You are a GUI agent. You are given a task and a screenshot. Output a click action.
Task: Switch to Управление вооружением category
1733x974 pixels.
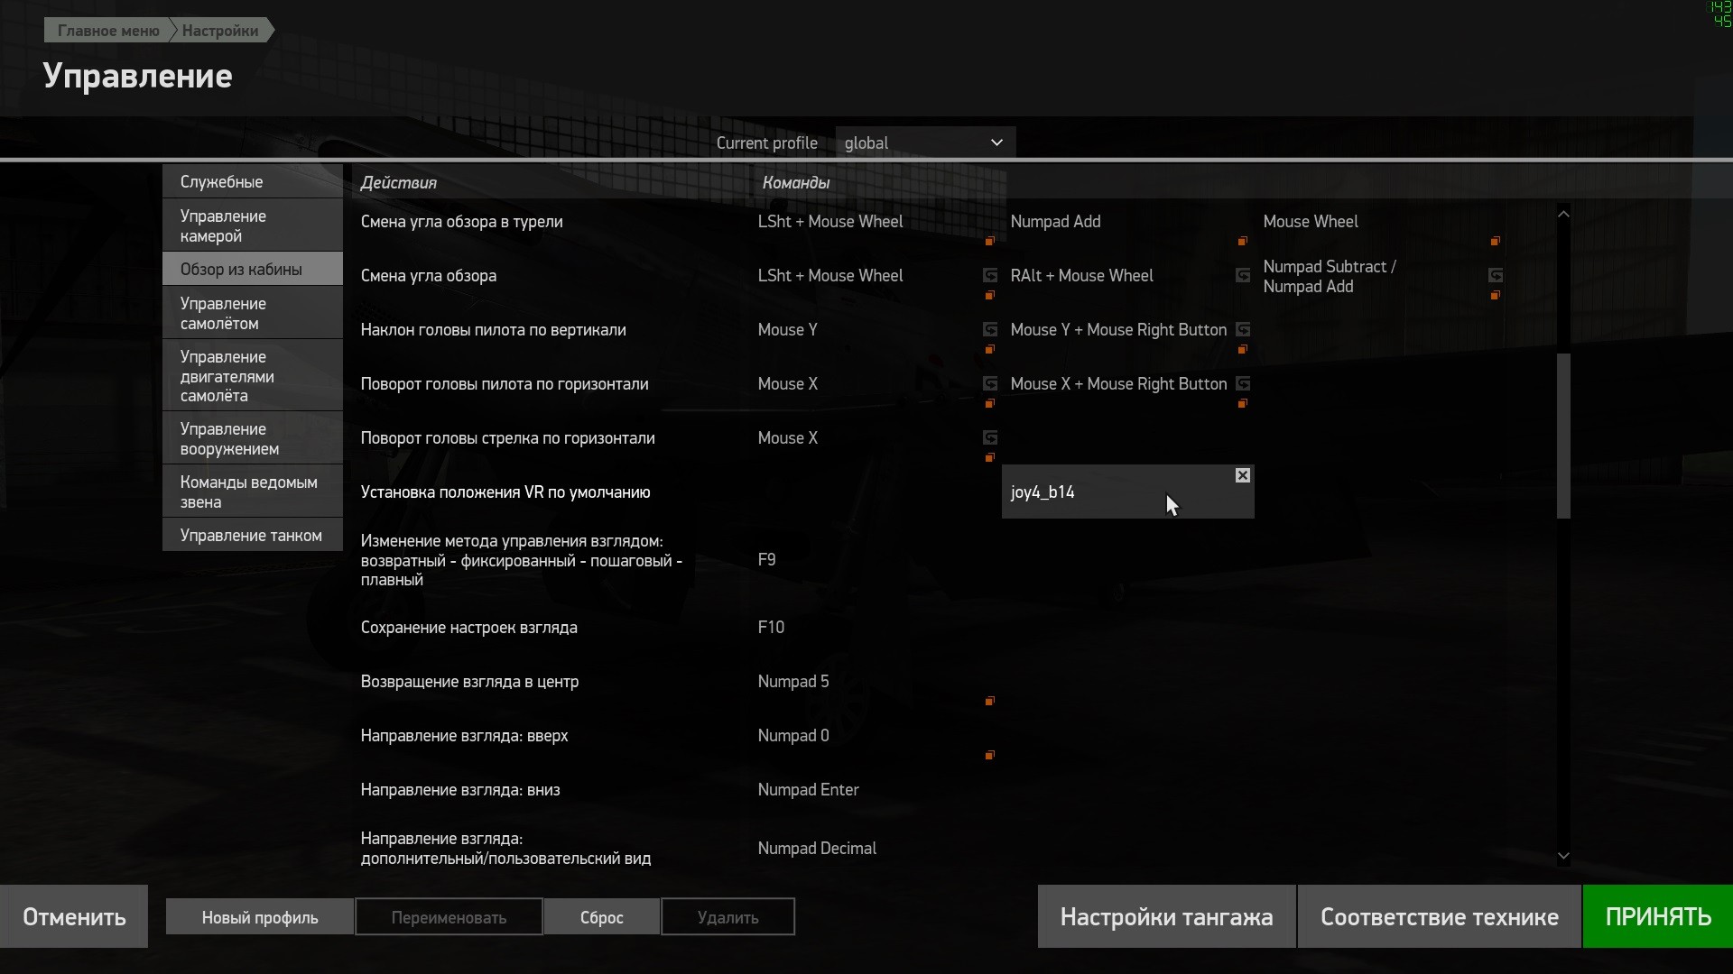(253, 438)
